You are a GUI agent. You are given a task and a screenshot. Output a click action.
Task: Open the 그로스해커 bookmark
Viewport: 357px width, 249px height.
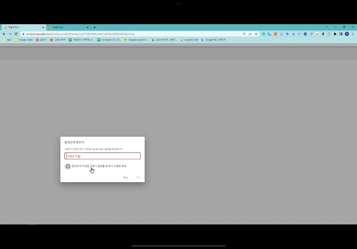58,40
